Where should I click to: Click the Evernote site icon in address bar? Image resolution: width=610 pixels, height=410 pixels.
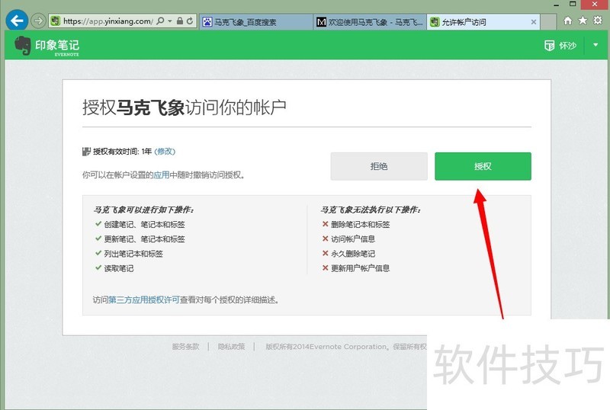coord(56,21)
